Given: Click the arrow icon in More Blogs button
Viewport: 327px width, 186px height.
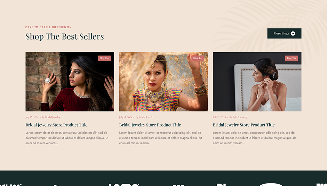Looking at the screenshot, I should (293, 33).
